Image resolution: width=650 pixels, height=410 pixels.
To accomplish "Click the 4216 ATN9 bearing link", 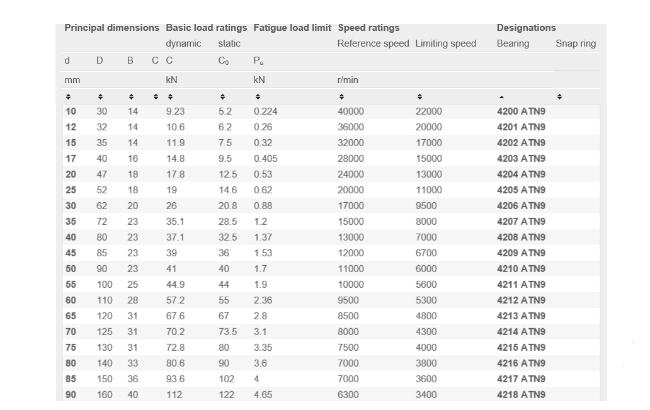I will click(521, 363).
